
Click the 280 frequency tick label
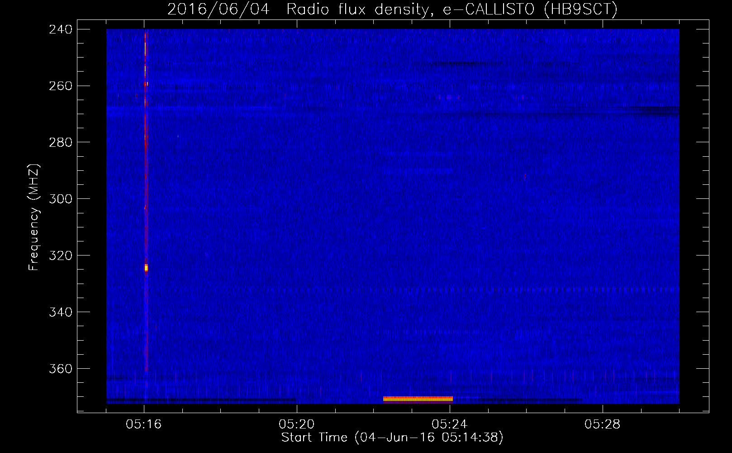click(x=61, y=143)
